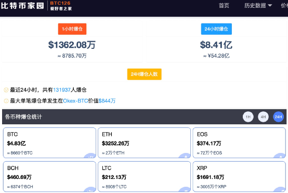
Task: Click the corner badge icon on BTC card
Action: [90, 156]
